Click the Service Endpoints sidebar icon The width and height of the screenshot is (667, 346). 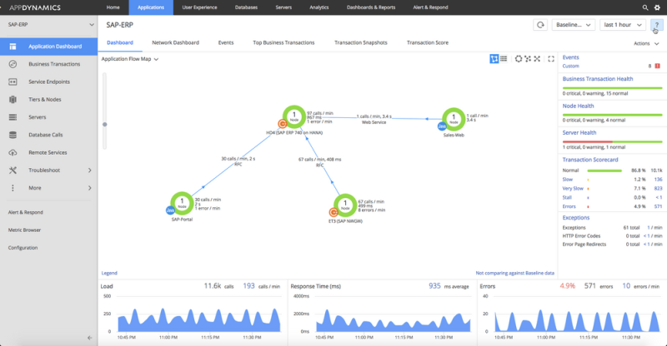[x=13, y=82]
